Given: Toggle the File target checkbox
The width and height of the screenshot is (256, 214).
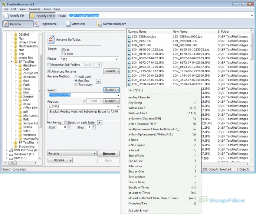Looking at the screenshot, I should tap(63, 50).
